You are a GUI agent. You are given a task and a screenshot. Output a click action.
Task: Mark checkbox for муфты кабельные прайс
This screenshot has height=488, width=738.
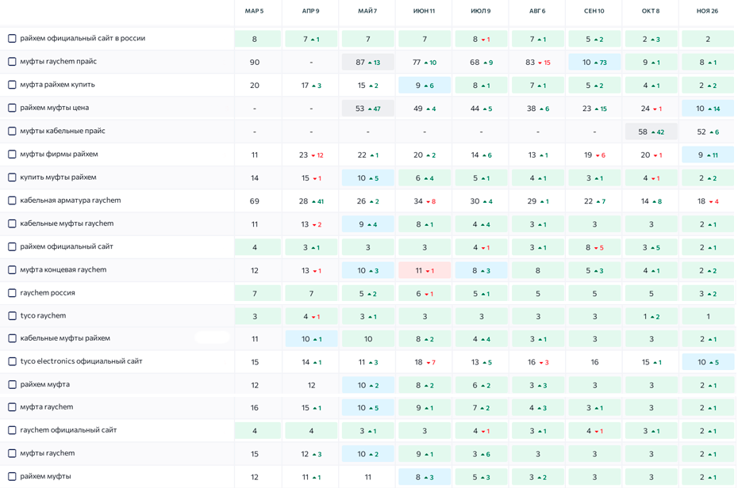pyautogui.click(x=12, y=131)
